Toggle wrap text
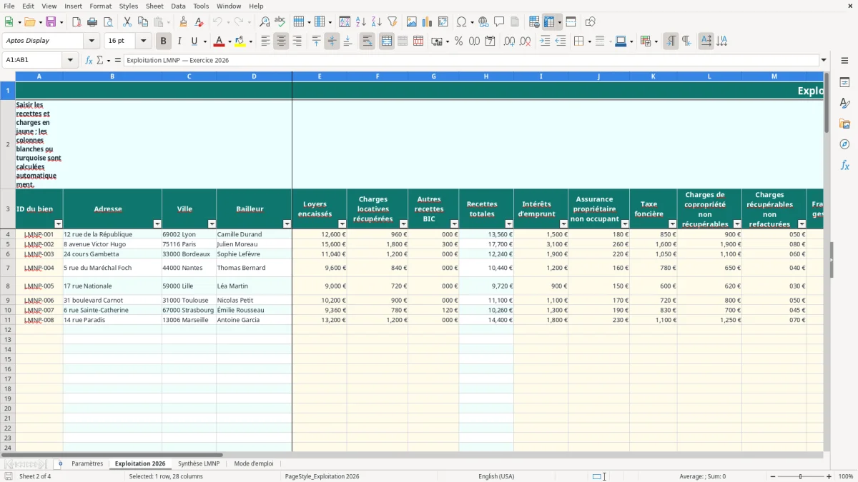Viewport: 858px width, 482px height. coord(368,41)
